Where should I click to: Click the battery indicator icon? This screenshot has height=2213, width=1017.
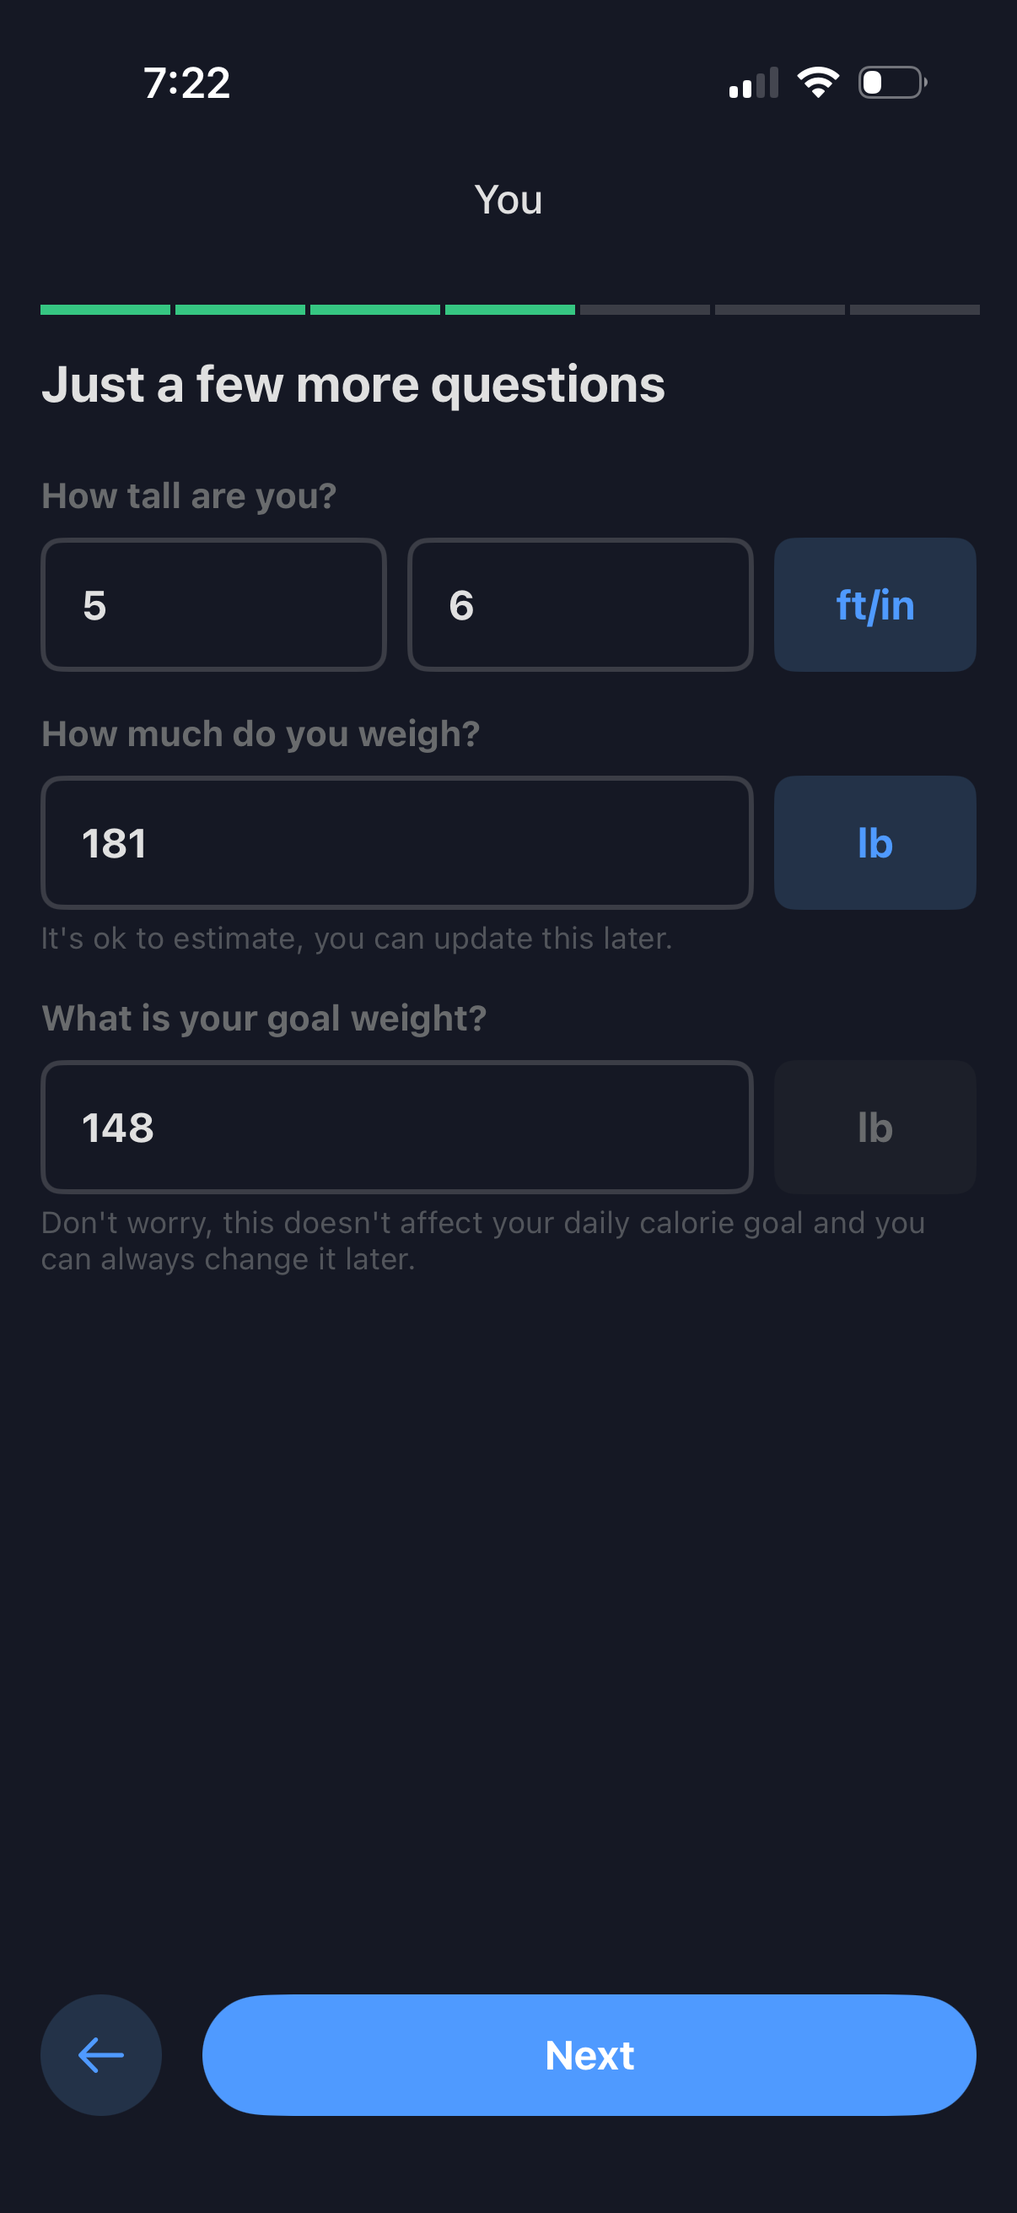(890, 82)
